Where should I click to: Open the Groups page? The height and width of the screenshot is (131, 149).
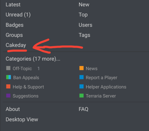pyautogui.click(x=14, y=35)
